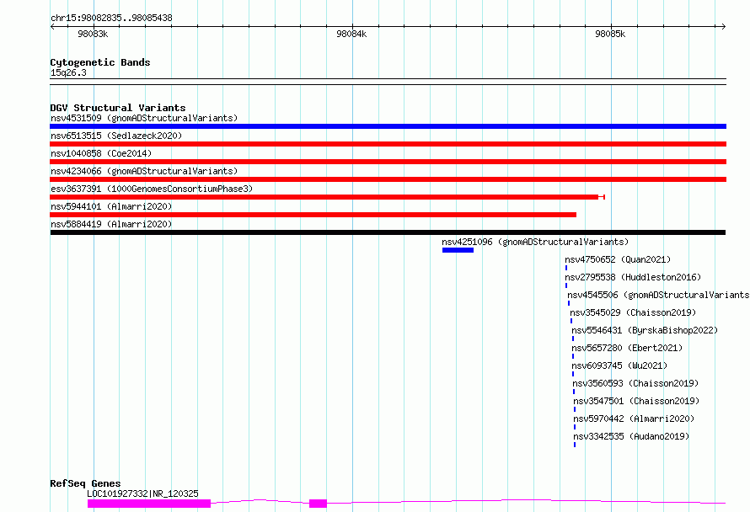Click the red nsv1040858 Coe2014 bar
This screenshot has height=512, width=750.
[x=388, y=162]
